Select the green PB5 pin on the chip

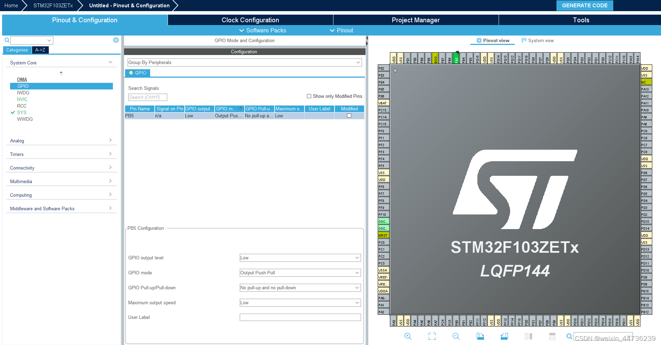pyautogui.click(x=456, y=58)
